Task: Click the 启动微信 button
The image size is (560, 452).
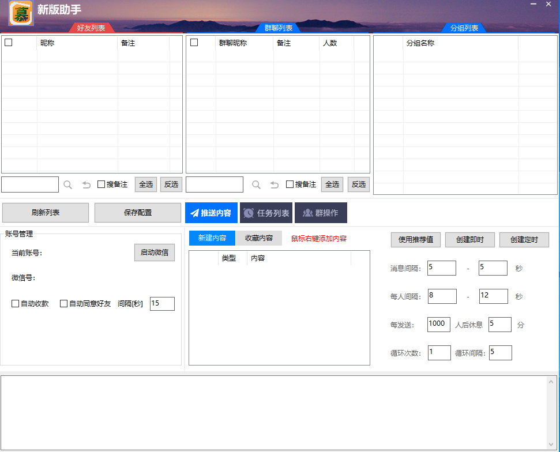Action: pos(155,253)
